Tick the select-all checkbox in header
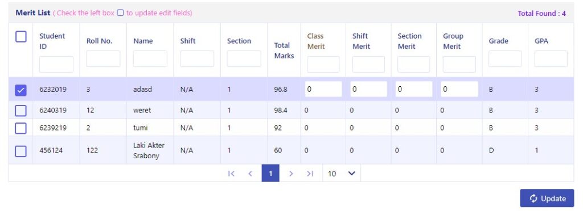This screenshot has width=583, height=211. point(21,37)
